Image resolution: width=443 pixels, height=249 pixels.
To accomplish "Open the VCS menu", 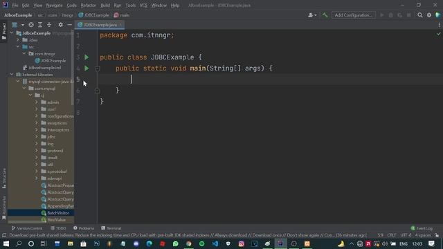I will [x=143, y=6].
